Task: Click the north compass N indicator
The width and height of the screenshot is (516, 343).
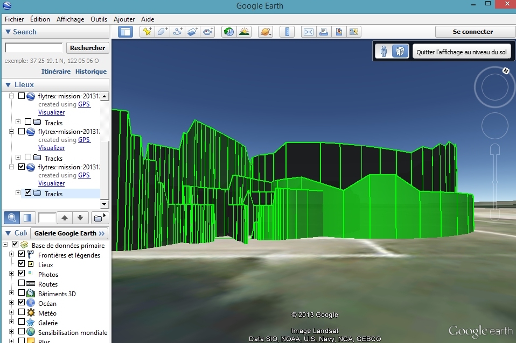Action: coord(506,70)
